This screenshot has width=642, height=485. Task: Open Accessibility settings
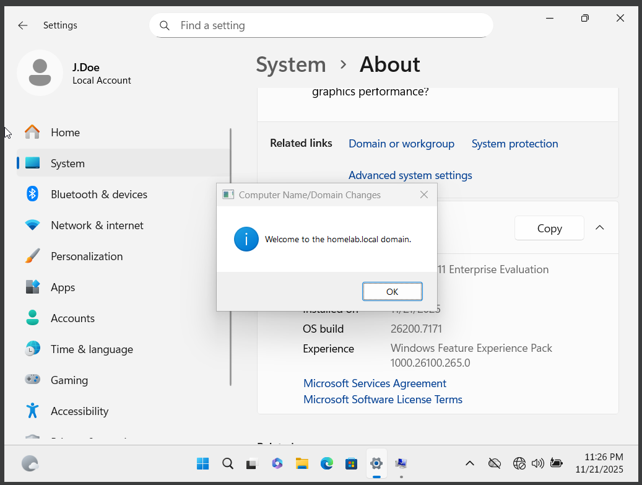coord(79,411)
